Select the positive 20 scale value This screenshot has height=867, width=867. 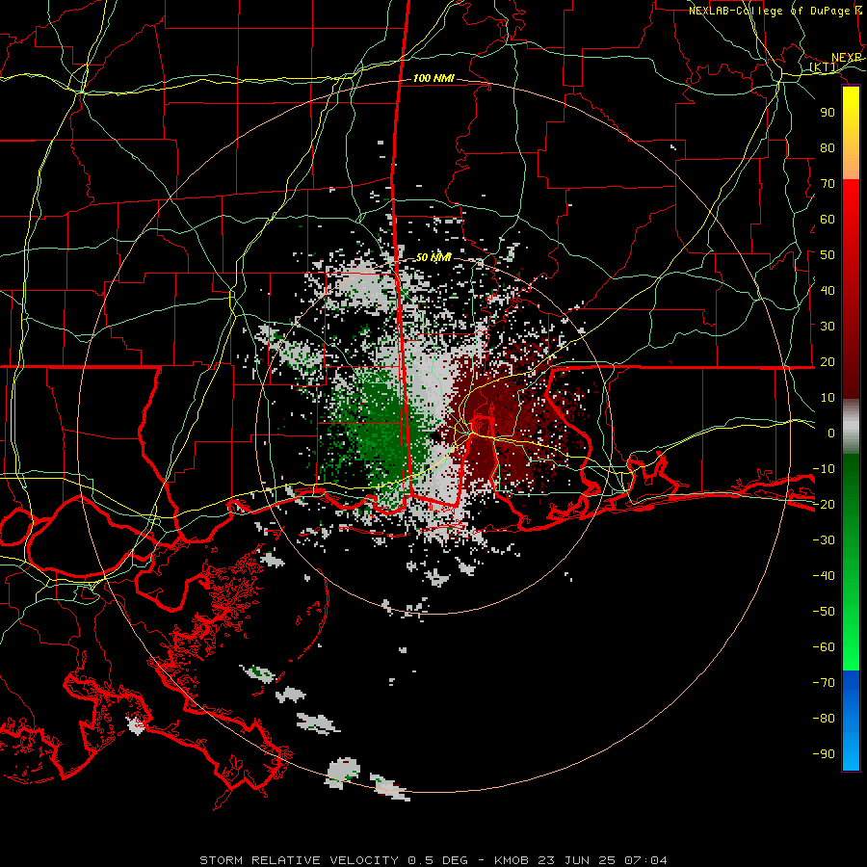828,361
